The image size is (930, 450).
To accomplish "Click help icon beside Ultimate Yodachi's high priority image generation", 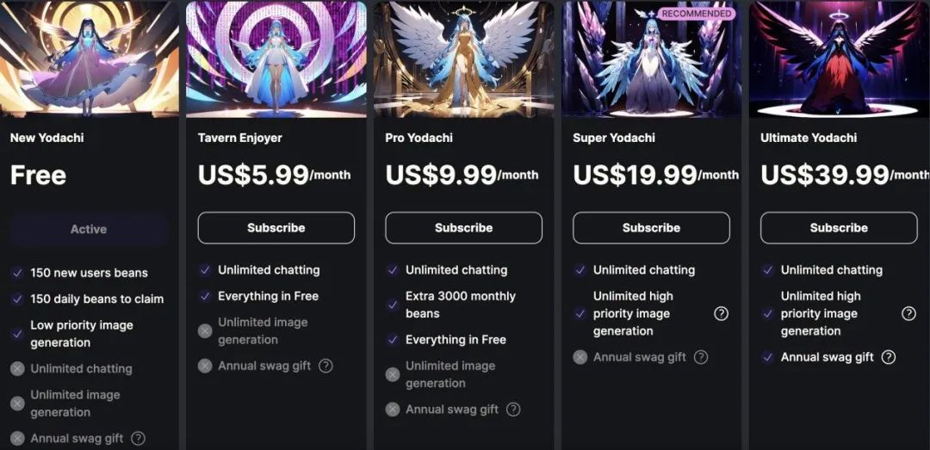I will pos(908,313).
